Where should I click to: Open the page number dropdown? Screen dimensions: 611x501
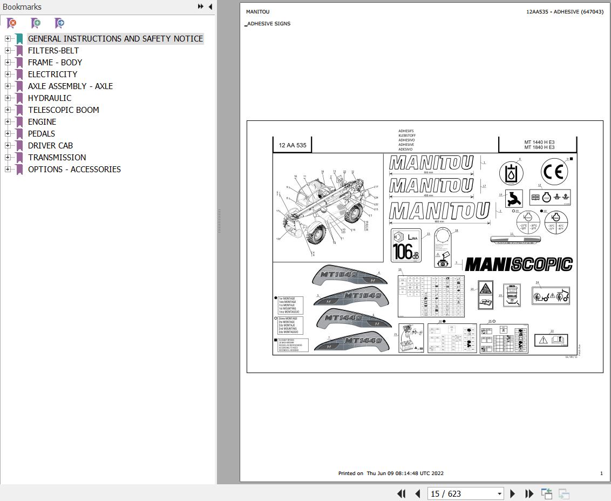pos(499,494)
